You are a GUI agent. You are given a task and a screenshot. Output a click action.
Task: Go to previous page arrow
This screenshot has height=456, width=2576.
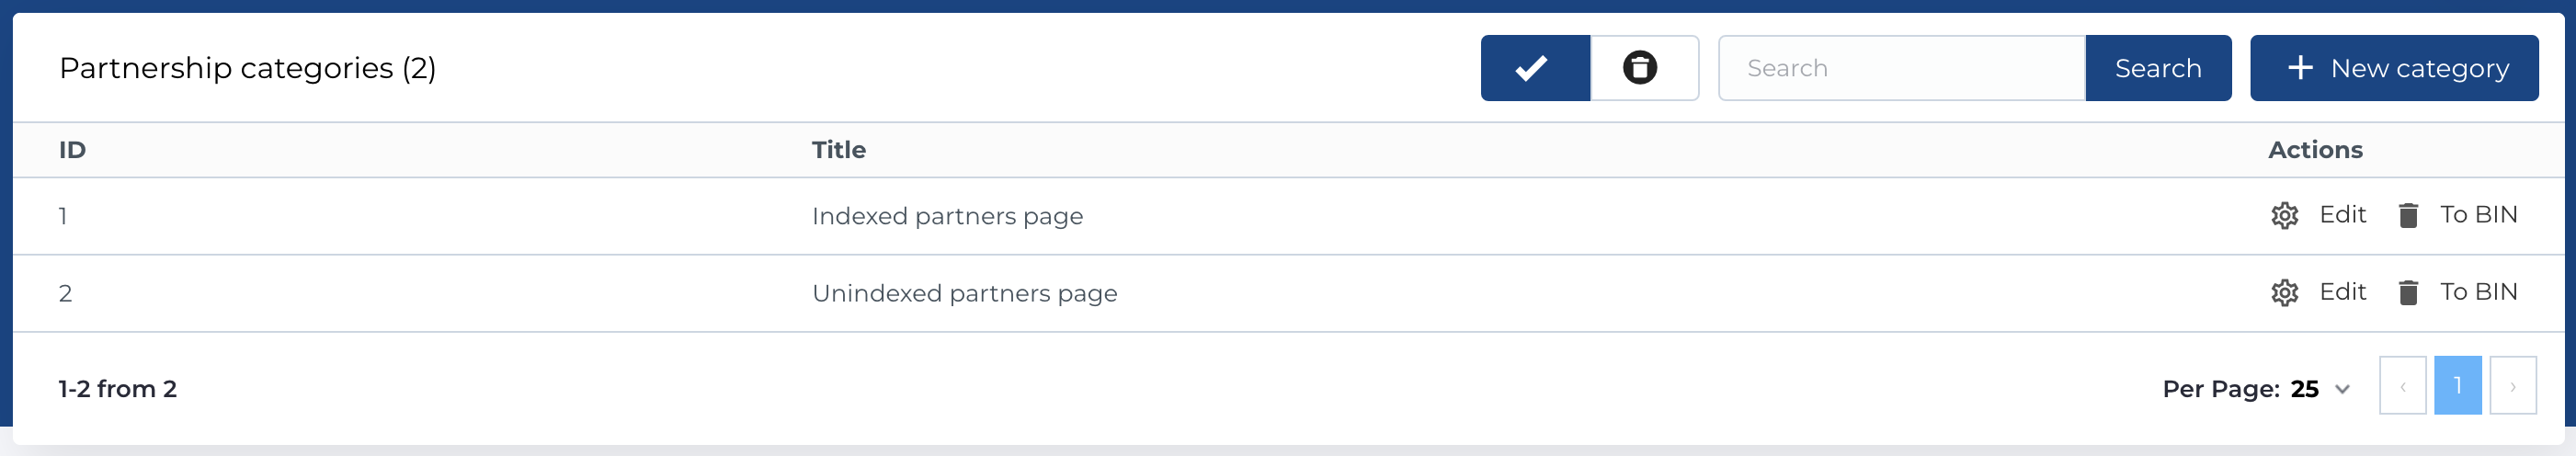tap(2402, 386)
